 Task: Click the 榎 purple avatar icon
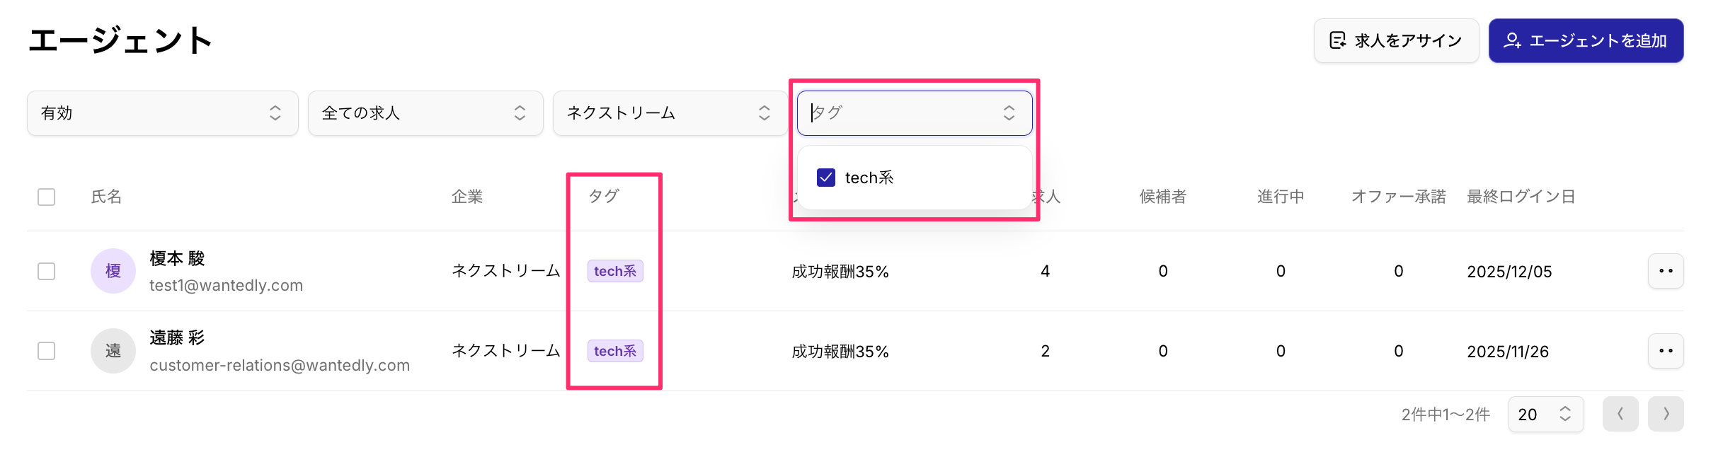click(113, 271)
